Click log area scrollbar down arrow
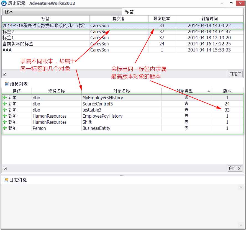246x230 pixels. tap(241, 225)
